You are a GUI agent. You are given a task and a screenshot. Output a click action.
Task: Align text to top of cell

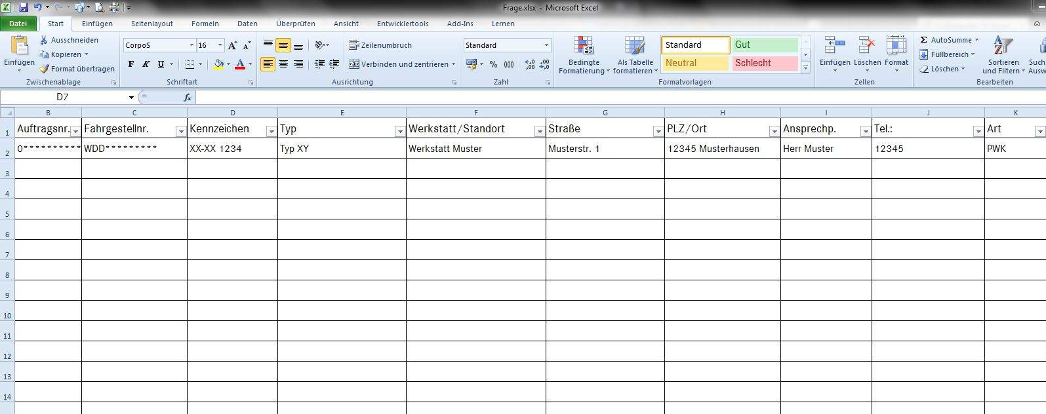pyautogui.click(x=268, y=45)
